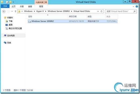Open the 管理 ribbon tab
Image resolution: width=140 pixels, height=94 pixels.
[x=41, y=7]
